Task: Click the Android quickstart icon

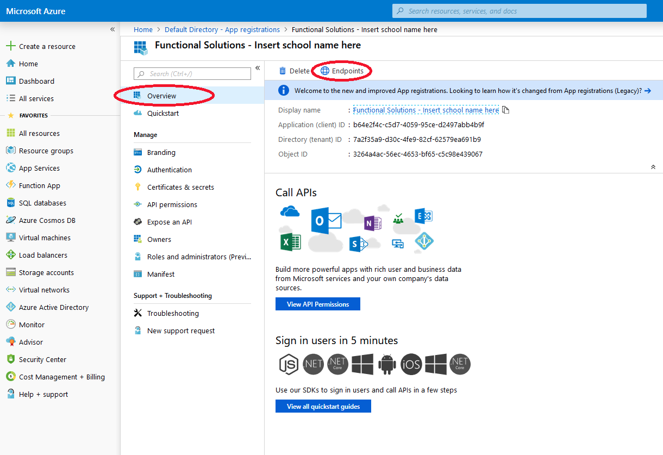Action: pyautogui.click(x=387, y=364)
